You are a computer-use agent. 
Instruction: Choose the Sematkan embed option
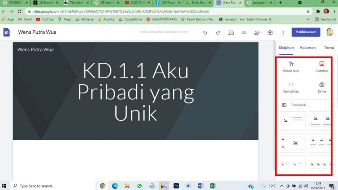(291, 87)
